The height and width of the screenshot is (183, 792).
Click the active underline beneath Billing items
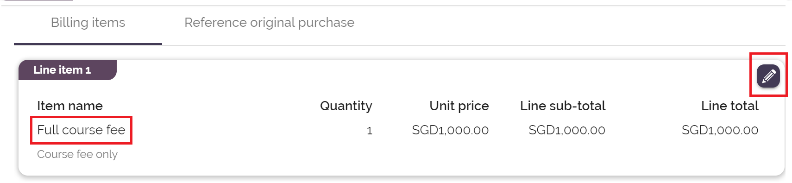[x=88, y=44]
